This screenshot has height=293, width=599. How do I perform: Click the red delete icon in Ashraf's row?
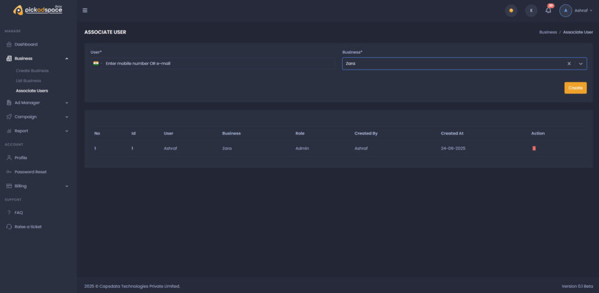click(533, 149)
